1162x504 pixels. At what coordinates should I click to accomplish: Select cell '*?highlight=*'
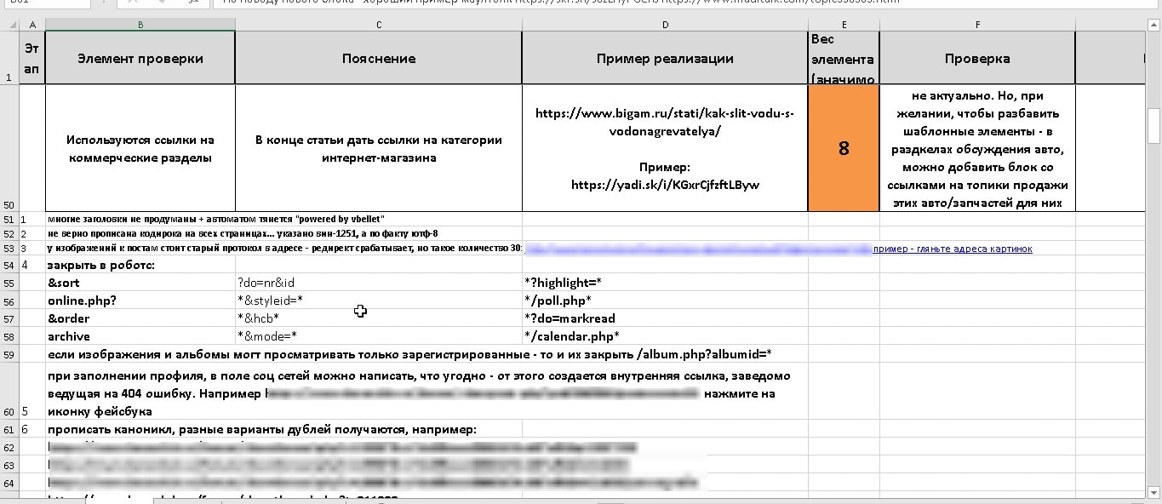click(x=665, y=282)
